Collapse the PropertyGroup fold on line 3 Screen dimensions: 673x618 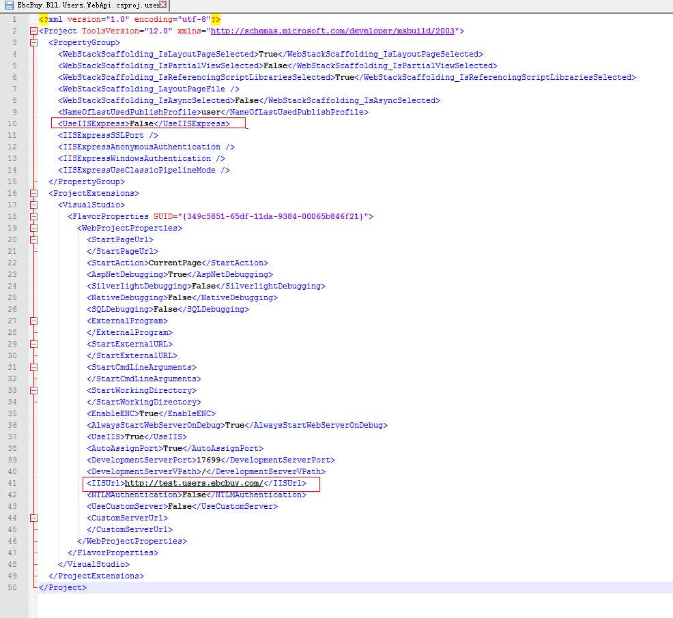coord(33,42)
